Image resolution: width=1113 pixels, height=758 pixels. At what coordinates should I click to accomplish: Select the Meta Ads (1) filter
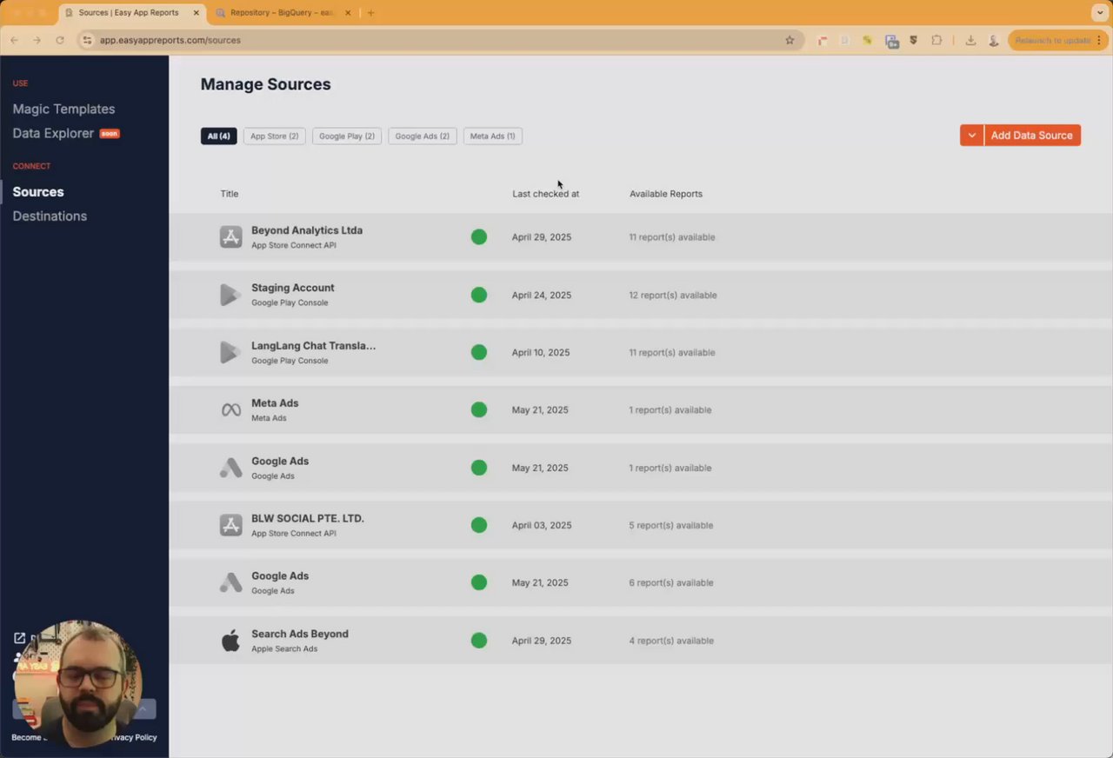pos(492,136)
